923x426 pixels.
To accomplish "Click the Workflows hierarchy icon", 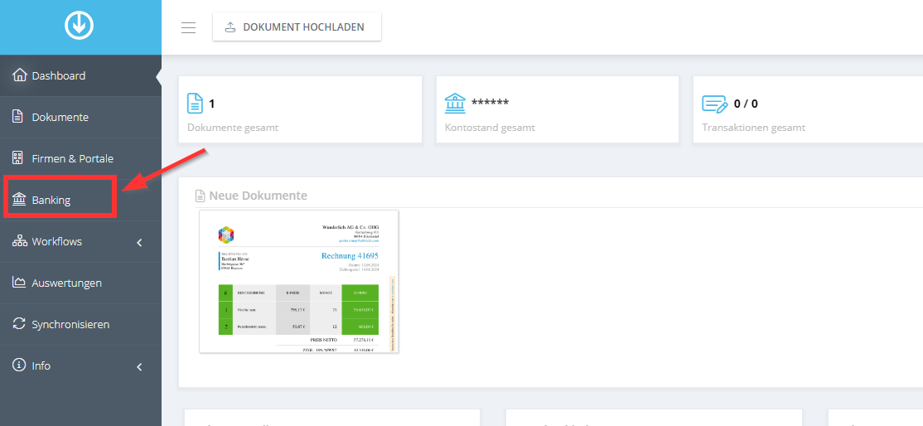I will [x=19, y=241].
